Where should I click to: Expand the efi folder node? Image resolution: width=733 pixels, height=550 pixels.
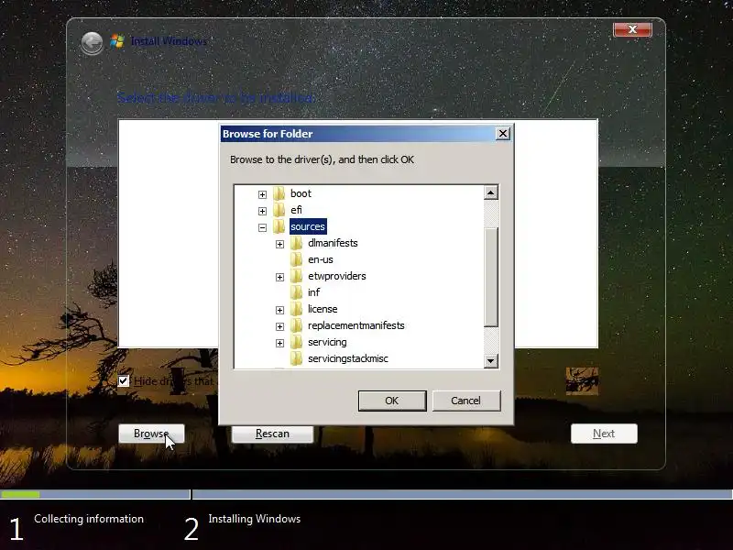tap(262, 211)
